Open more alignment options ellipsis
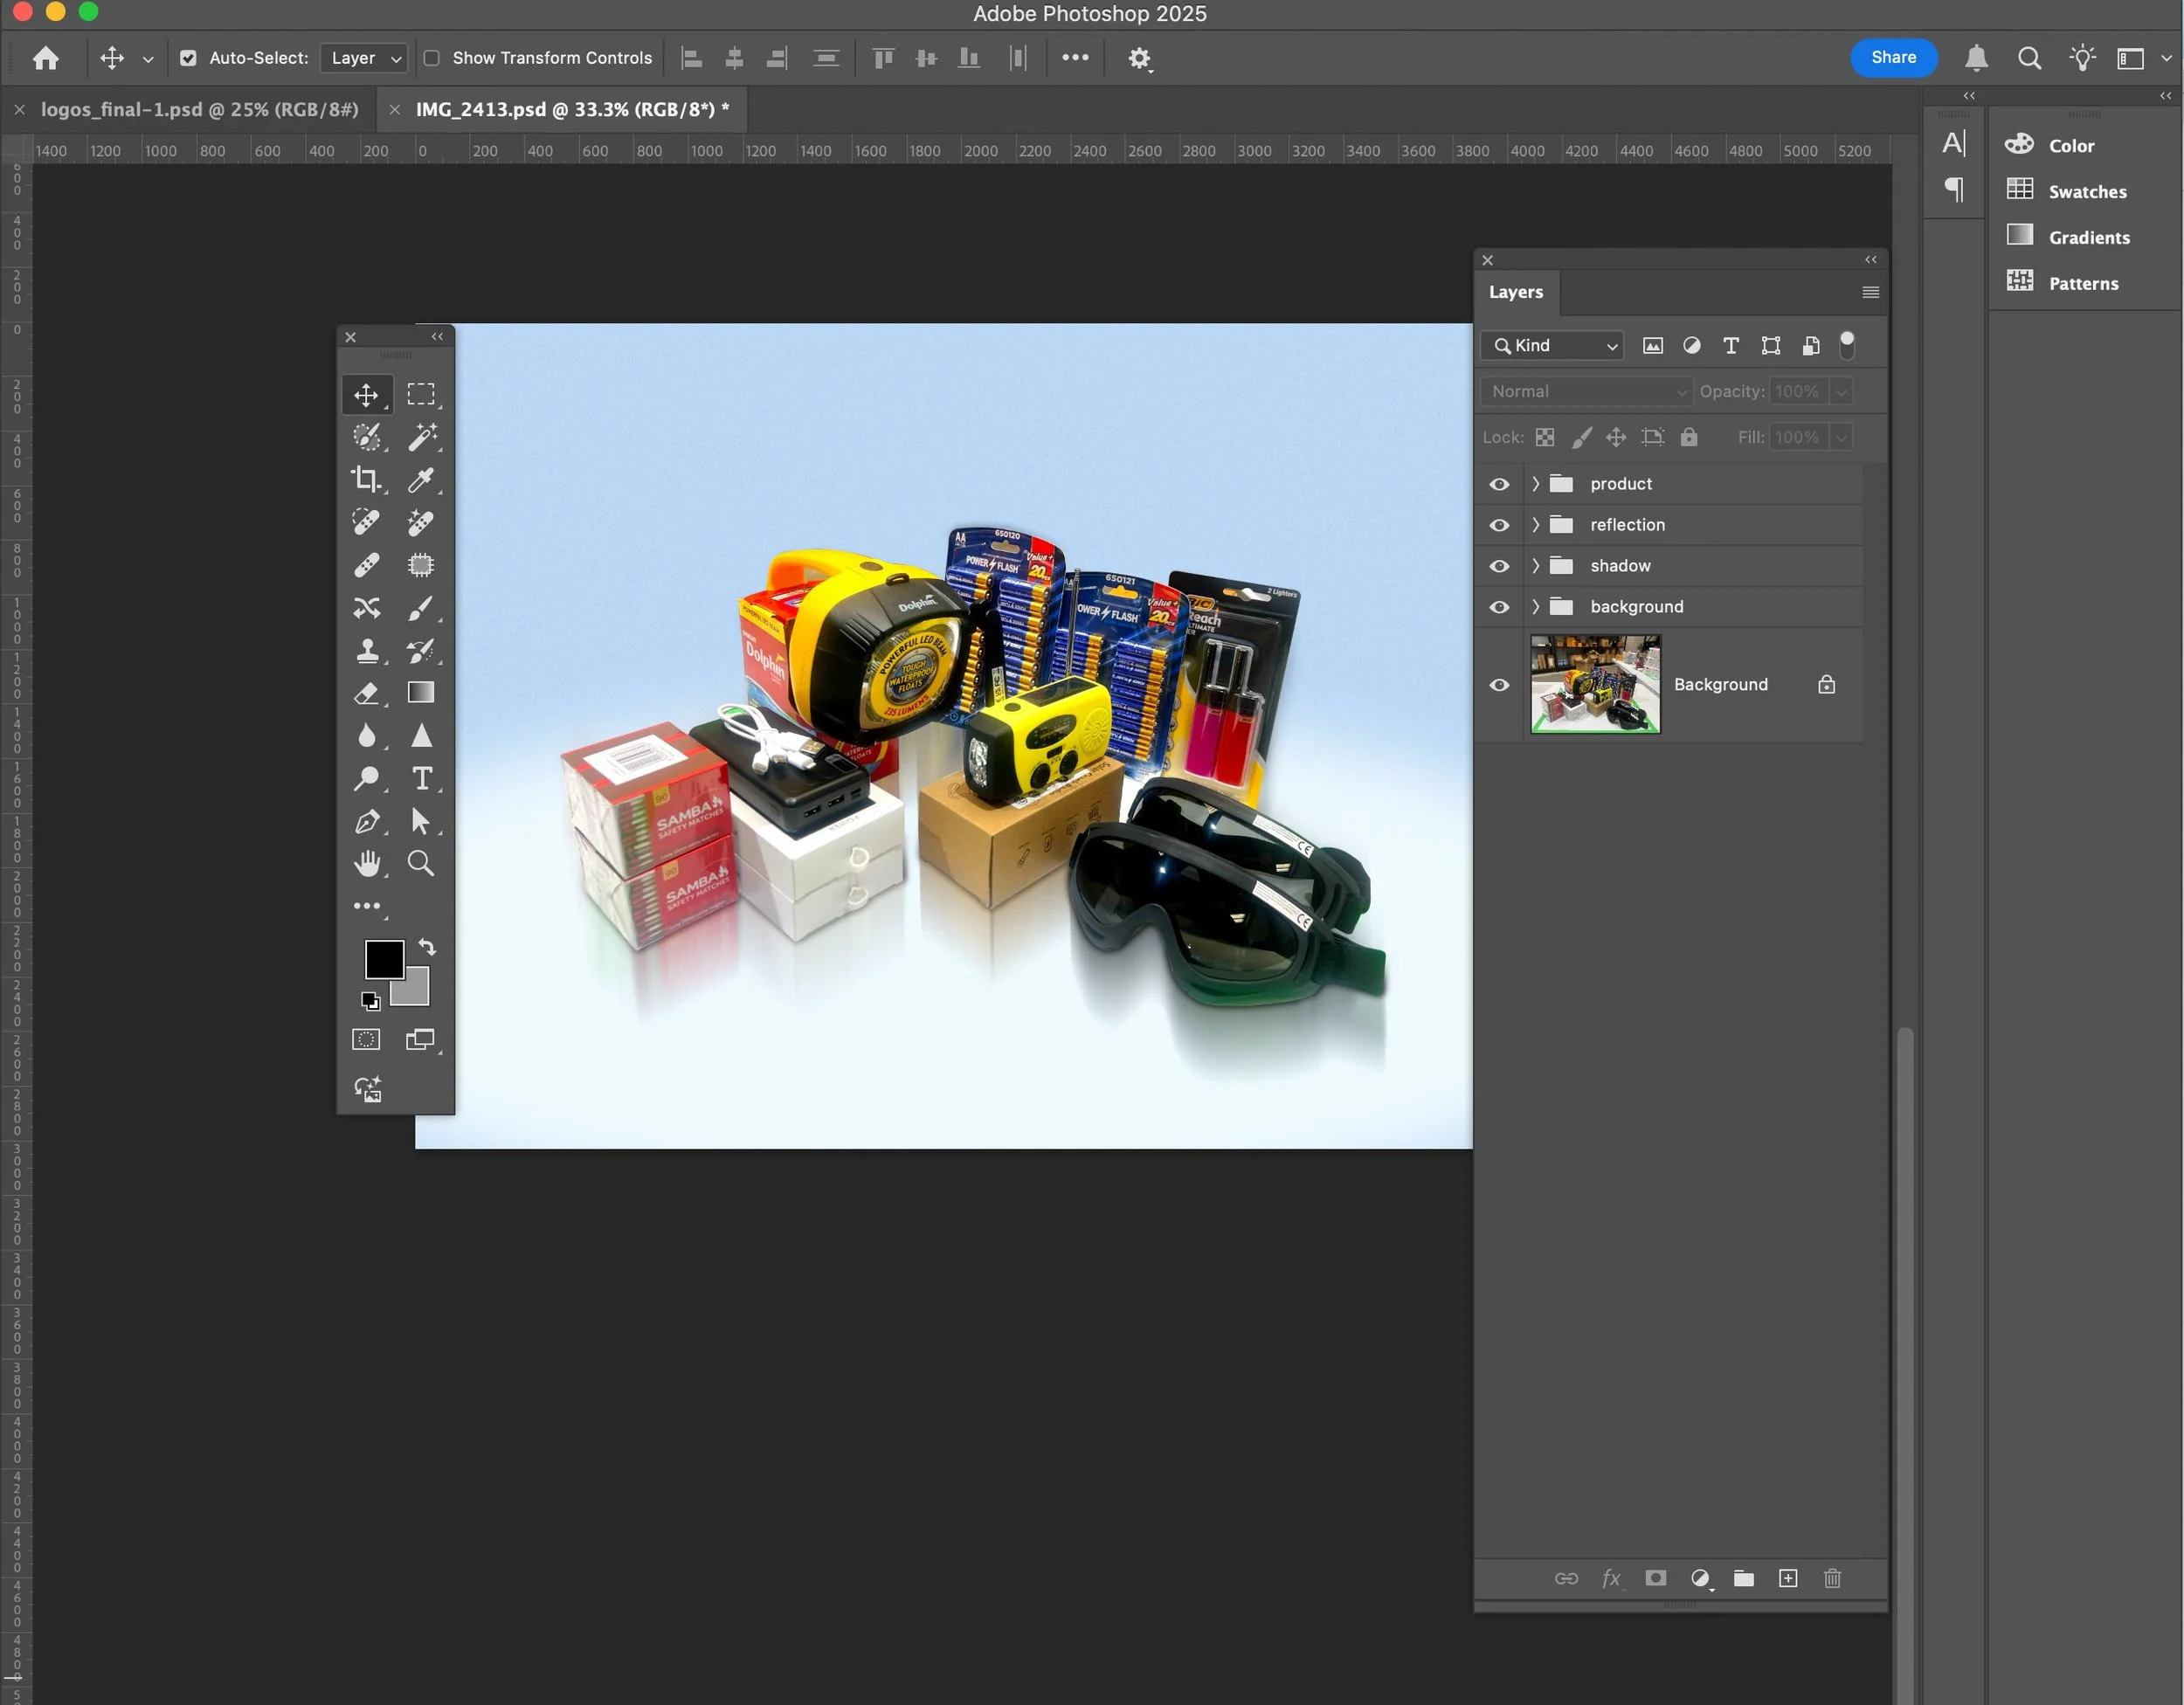The image size is (2184, 1705). coord(1075,58)
